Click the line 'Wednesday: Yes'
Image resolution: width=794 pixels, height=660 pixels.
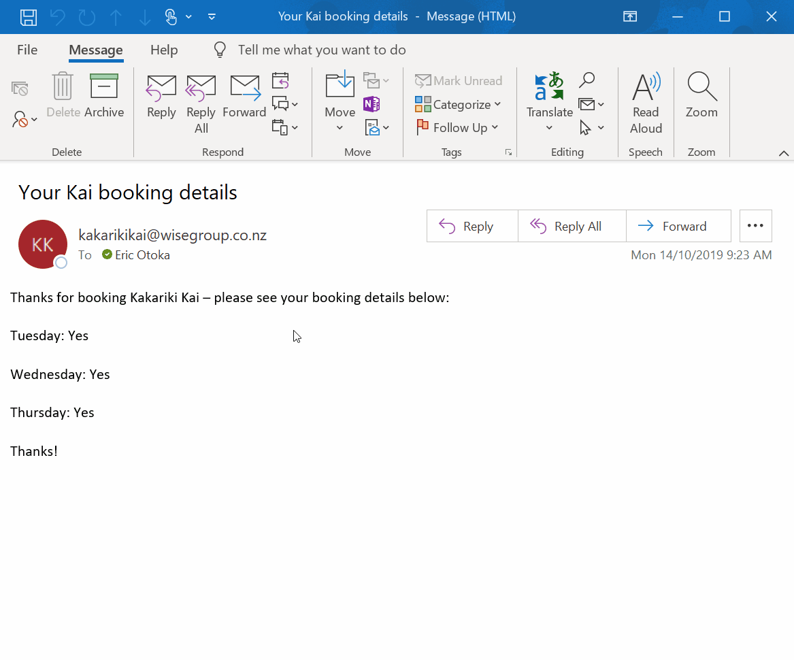tap(61, 374)
